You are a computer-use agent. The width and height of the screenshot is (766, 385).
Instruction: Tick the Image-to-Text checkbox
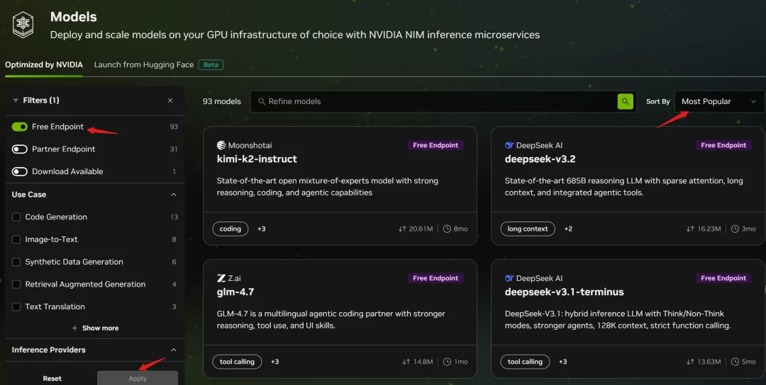click(x=16, y=240)
